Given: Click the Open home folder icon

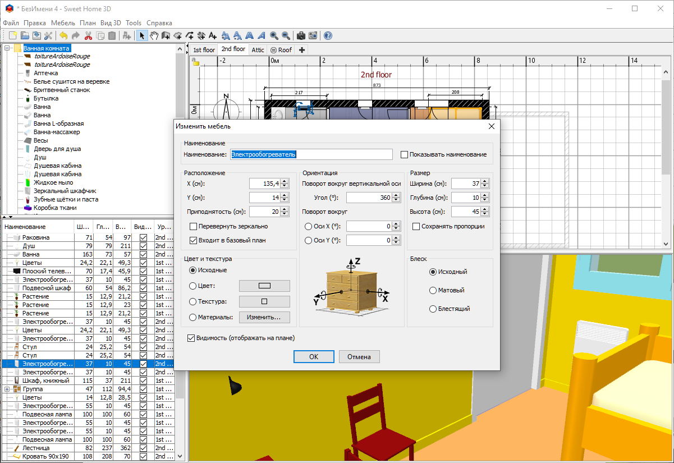Looking at the screenshot, I should coord(24,35).
